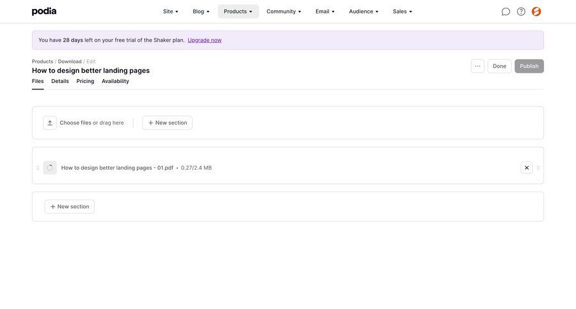Image resolution: width=576 pixels, height=309 pixels.
Task: Cancel the PDF upload with X
Action: [x=527, y=168]
